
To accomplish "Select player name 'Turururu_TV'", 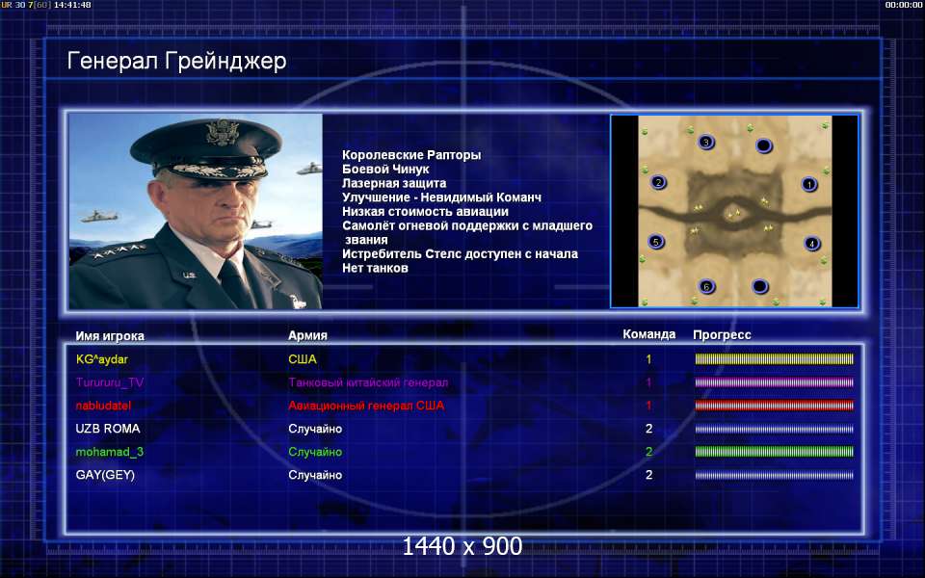I will tap(110, 382).
